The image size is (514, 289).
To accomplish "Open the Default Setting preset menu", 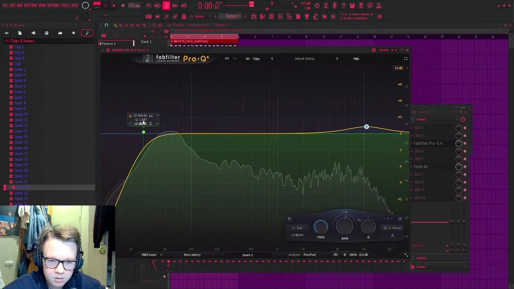I will click(304, 59).
